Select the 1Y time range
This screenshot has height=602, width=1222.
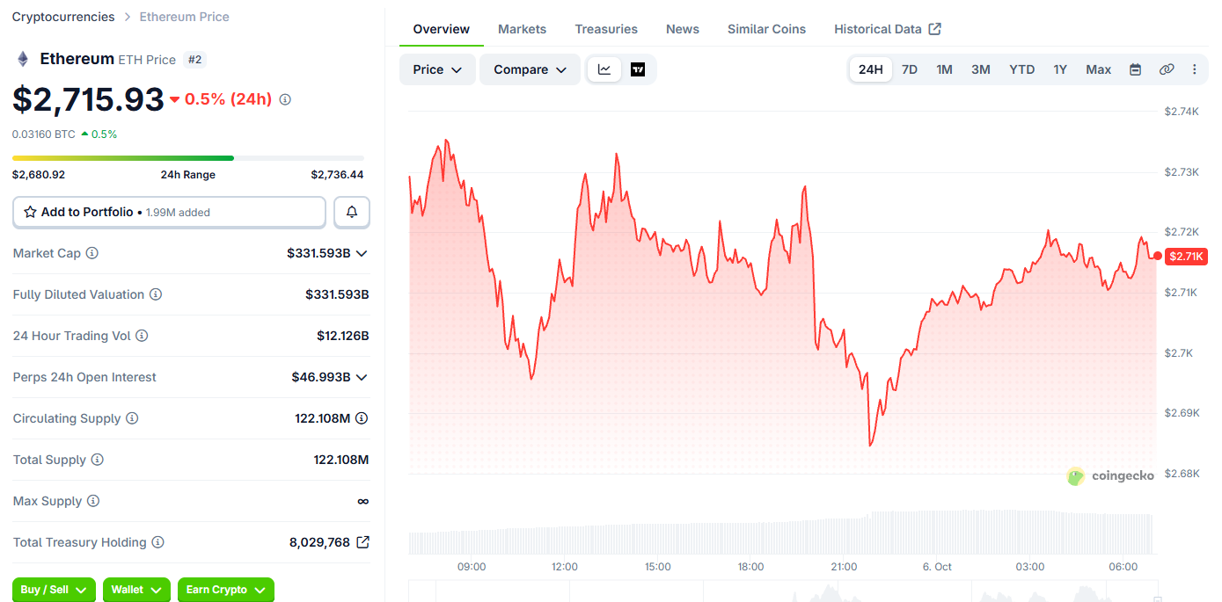click(x=1060, y=69)
